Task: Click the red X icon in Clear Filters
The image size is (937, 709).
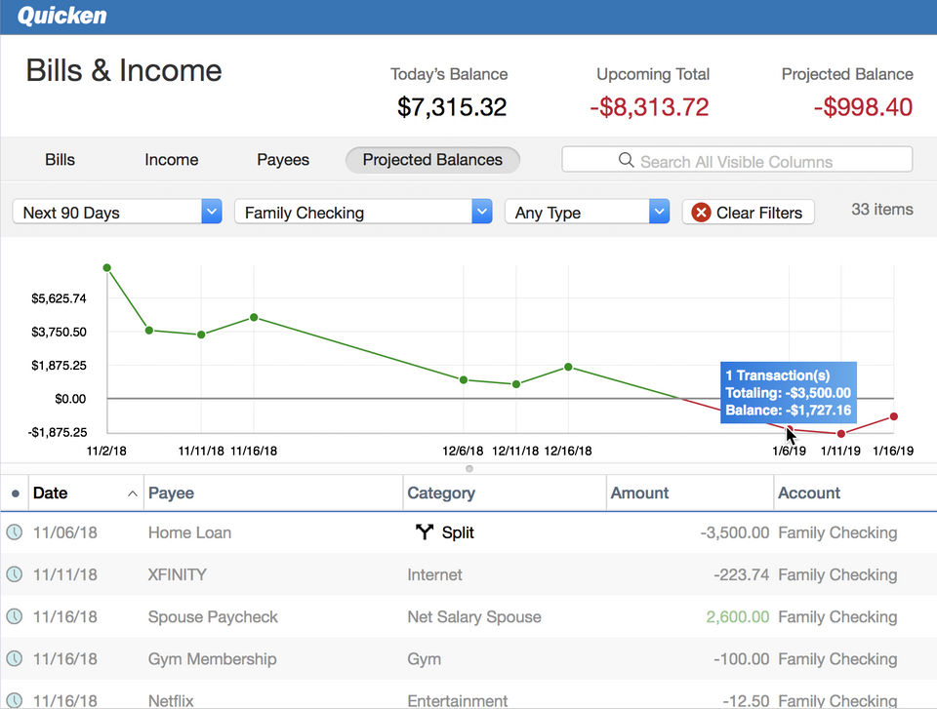Action: pos(701,212)
